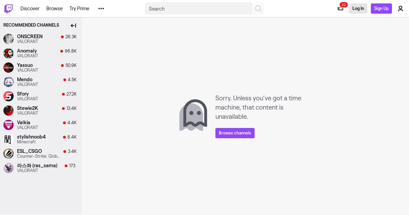Click ONSCREEN channel avatar

tap(9, 39)
